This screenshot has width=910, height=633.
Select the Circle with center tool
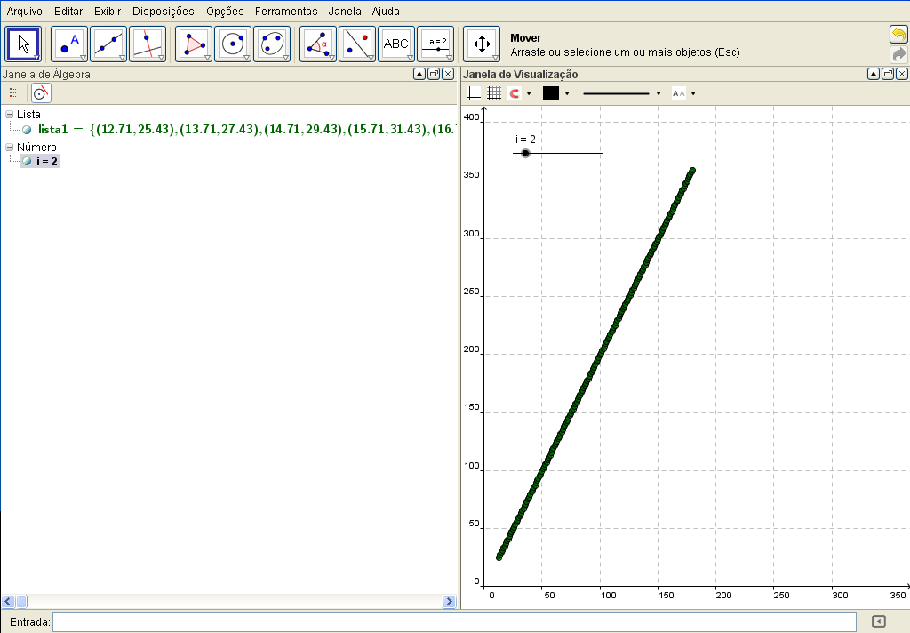(233, 44)
